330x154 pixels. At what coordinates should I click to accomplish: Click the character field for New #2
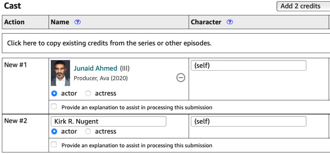coord(248,121)
